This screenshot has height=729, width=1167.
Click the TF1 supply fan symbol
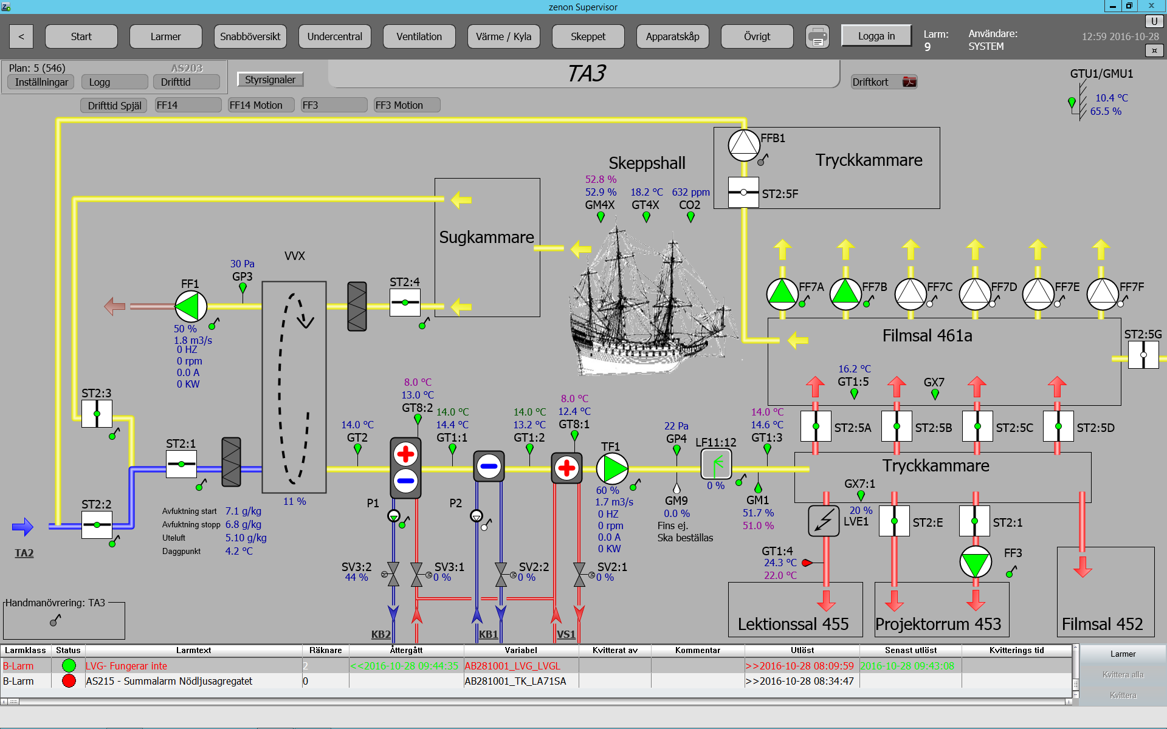(x=612, y=469)
